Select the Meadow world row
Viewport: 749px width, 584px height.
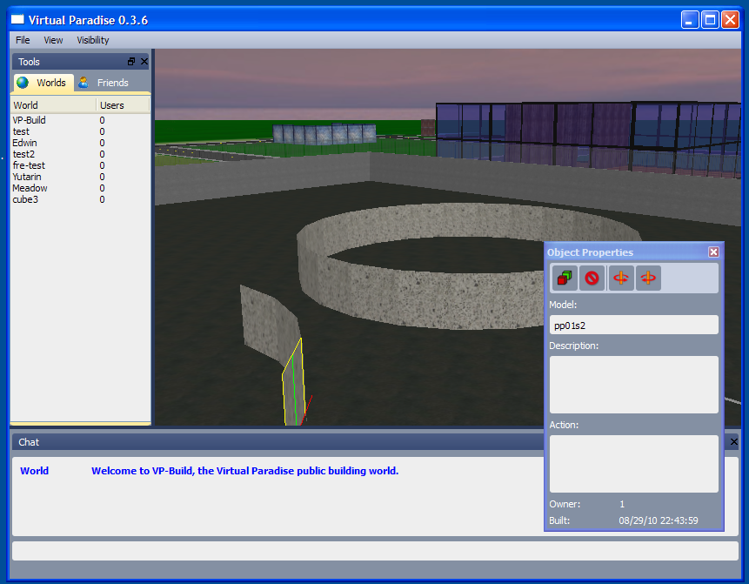point(80,188)
